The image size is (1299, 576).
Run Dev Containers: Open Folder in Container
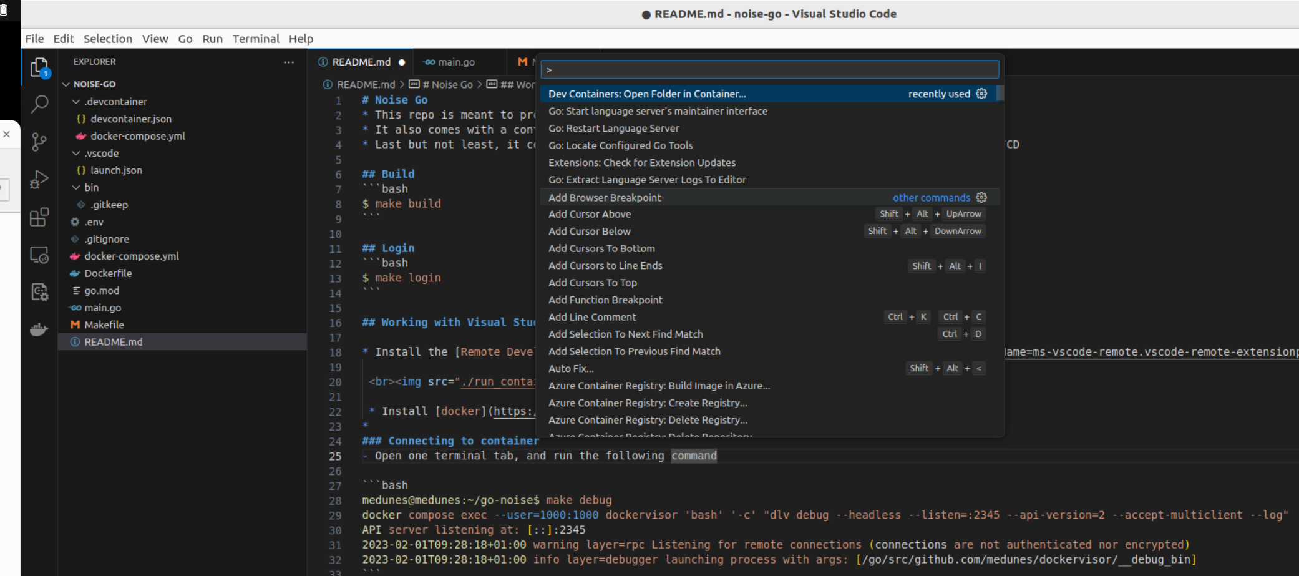pyautogui.click(x=769, y=94)
